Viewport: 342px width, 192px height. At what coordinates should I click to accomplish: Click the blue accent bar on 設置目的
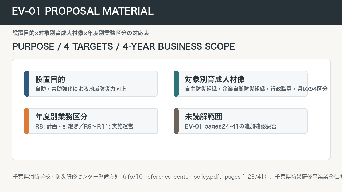tap(26, 84)
